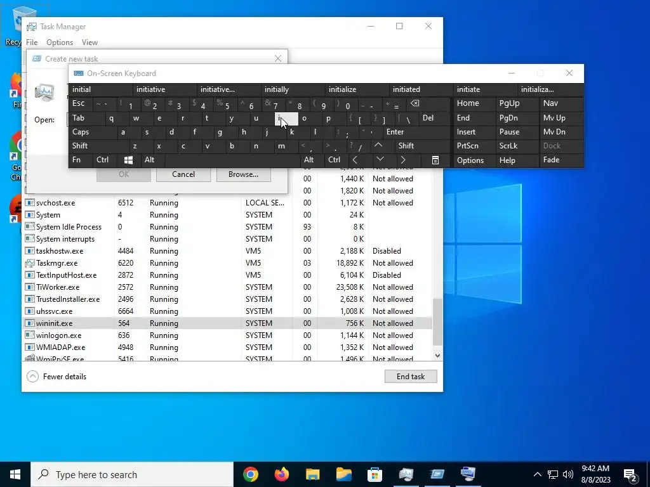The width and height of the screenshot is (650, 487).
Task: Click the up arrow key on On-Screen Keyboard
Action: tap(378, 146)
